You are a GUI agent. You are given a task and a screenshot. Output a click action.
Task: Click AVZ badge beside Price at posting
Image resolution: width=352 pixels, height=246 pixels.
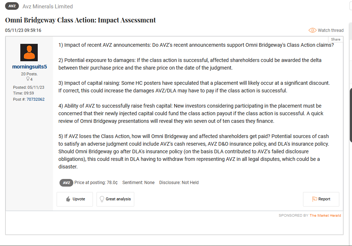pos(66,183)
